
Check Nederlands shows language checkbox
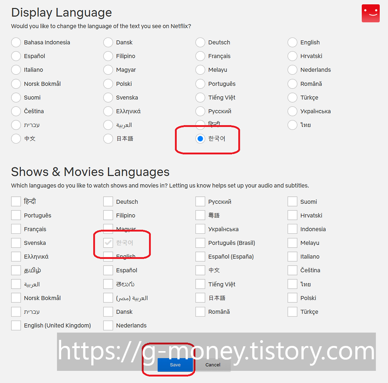(108, 325)
